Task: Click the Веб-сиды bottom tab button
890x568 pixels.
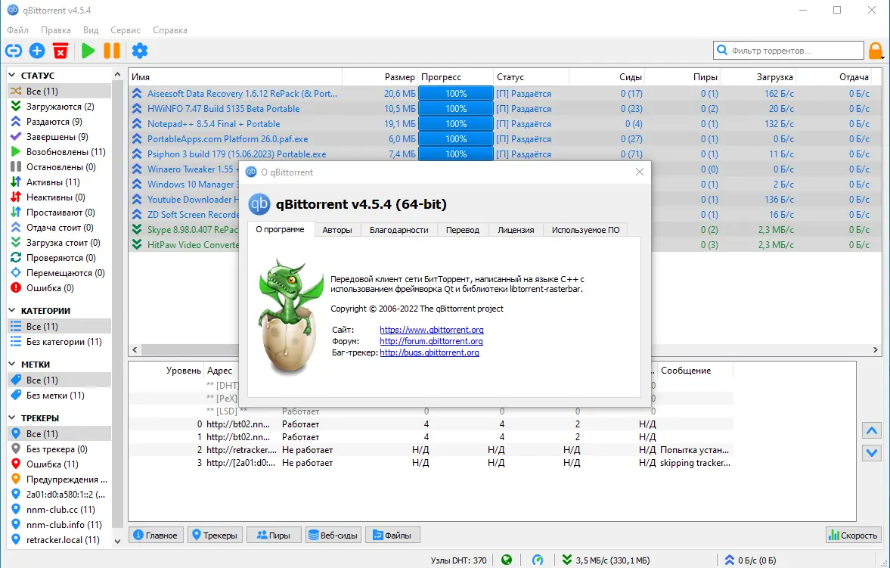Action: (x=333, y=535)
